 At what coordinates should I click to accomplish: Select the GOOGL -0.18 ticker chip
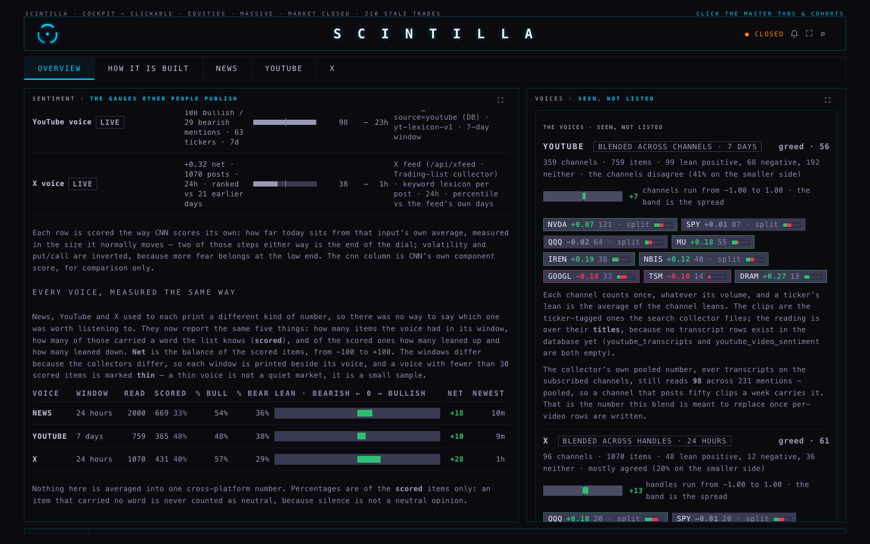click(x=591, y=276)
